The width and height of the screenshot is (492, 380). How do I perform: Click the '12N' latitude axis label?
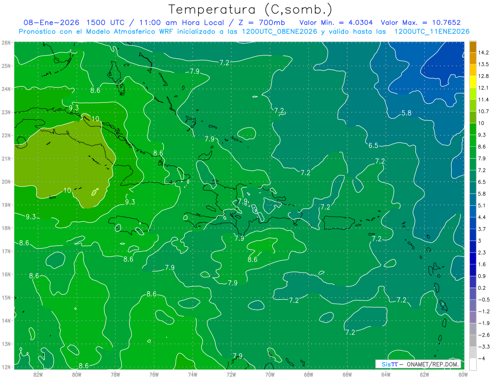point(6,367)
